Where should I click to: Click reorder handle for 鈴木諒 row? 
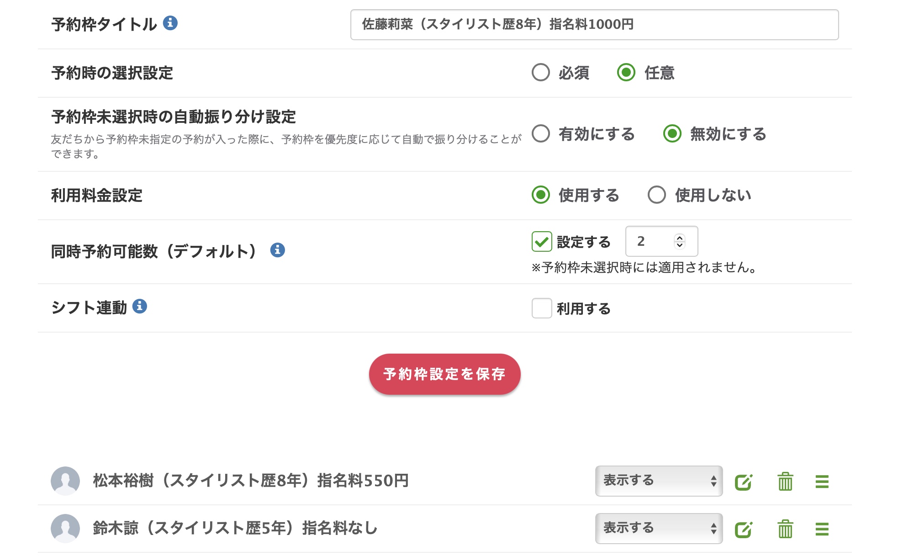(x=822, y=529)
